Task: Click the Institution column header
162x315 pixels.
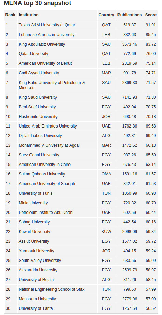Action: click(x=28, y=15)
